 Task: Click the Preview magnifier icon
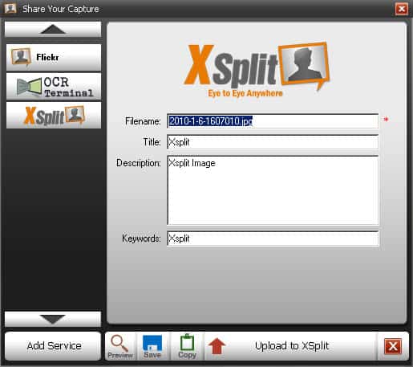(x=119, y=343)
